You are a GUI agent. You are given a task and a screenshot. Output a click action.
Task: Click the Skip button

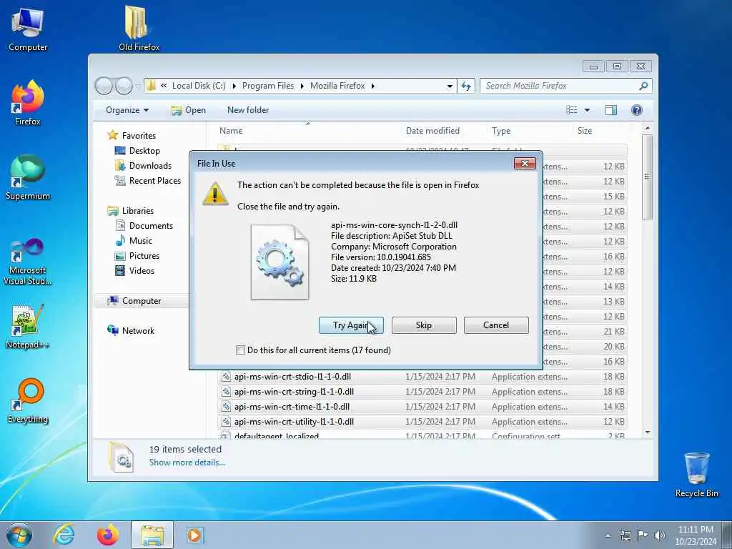[x=424, y=325]
